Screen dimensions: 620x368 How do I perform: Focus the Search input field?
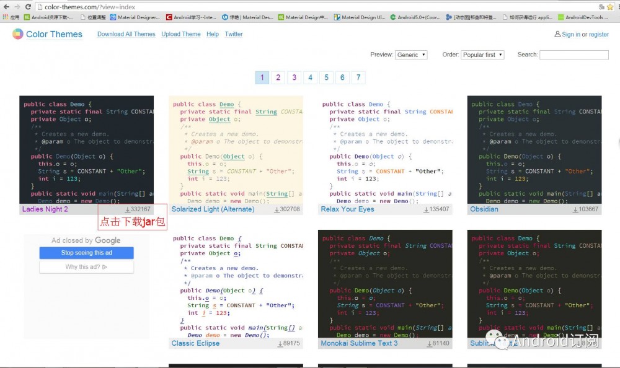click(574, 55)
